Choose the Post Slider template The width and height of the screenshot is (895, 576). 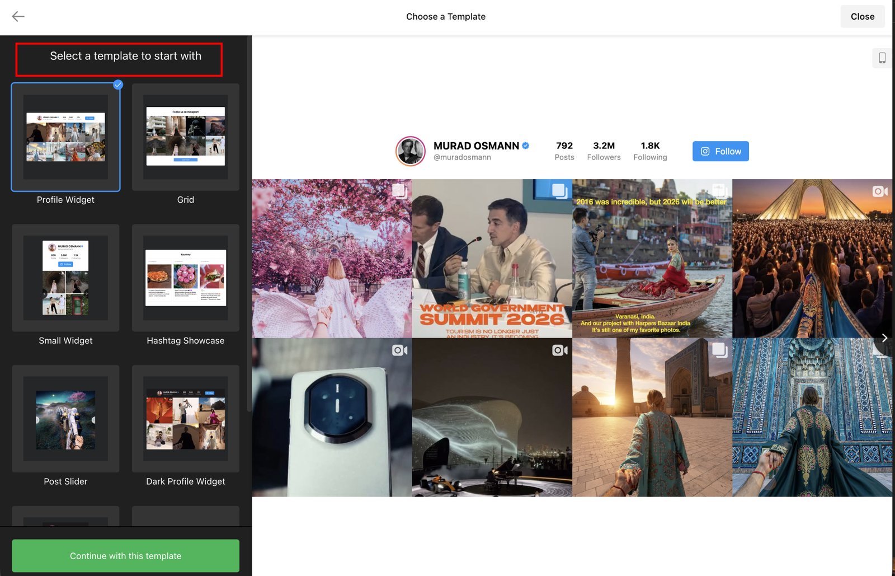(65, 419)
